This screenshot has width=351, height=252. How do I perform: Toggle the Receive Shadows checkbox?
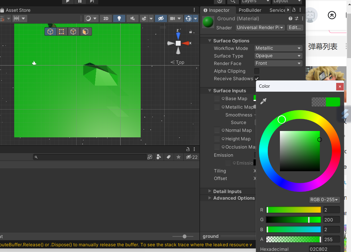pos(257,79)
